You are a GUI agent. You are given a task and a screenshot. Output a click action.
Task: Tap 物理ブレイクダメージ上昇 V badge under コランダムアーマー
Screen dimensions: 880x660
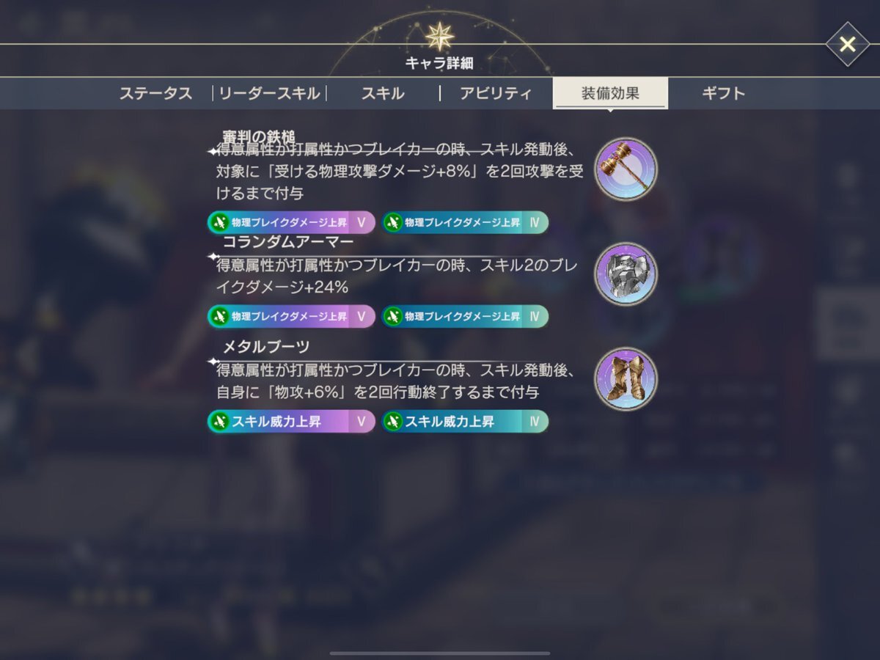tap(291, 316)
